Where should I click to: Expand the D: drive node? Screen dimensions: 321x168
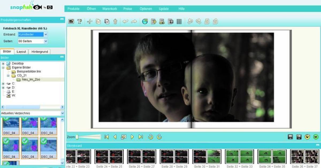[x=3, y=87]
